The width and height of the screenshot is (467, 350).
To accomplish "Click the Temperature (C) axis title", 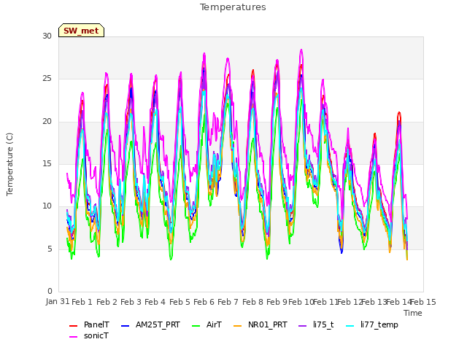I will 9,164.
